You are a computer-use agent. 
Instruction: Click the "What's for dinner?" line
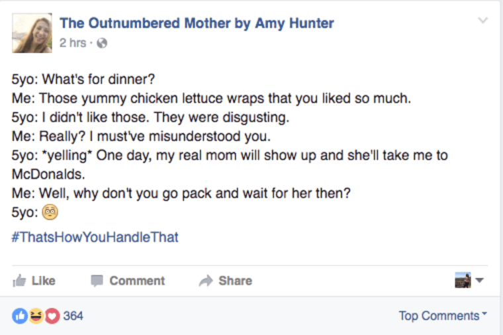tap(83, 80)
